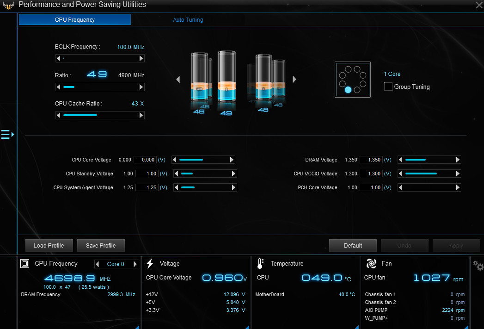Viewport: 484px width, 329px height.
Task: Enable the Group Tuning checkbox
Action: (x=388, y=87)
